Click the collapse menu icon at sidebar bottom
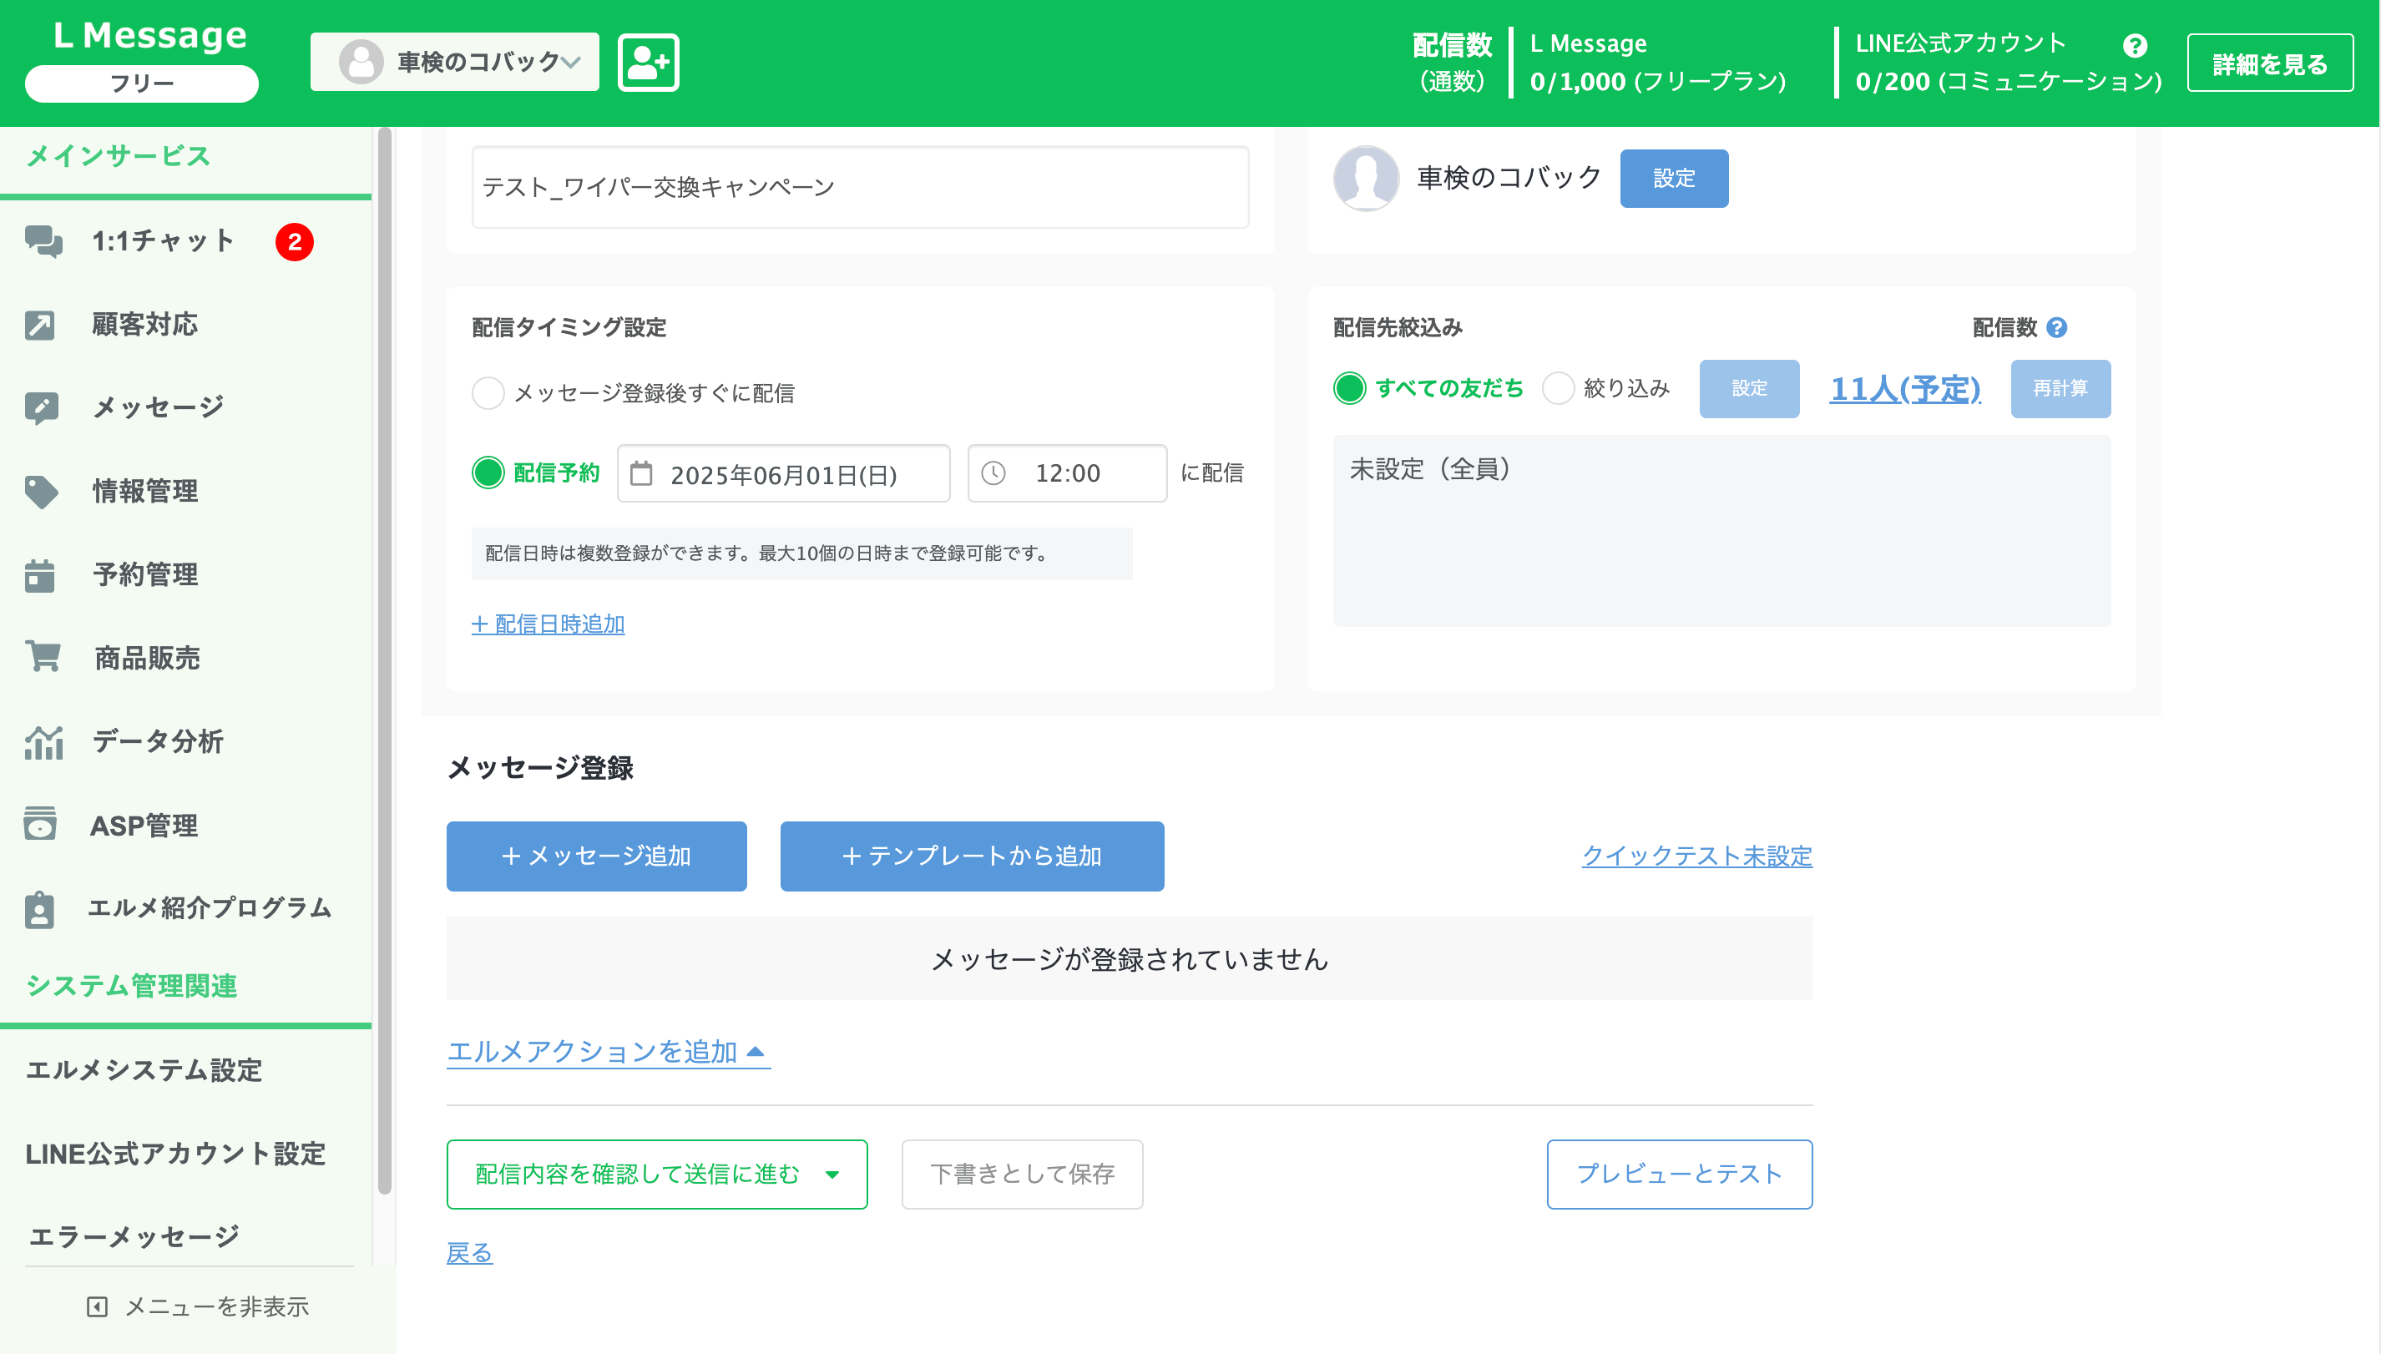This screenshot has height=1354, width=2381. tap(97, 1306)
